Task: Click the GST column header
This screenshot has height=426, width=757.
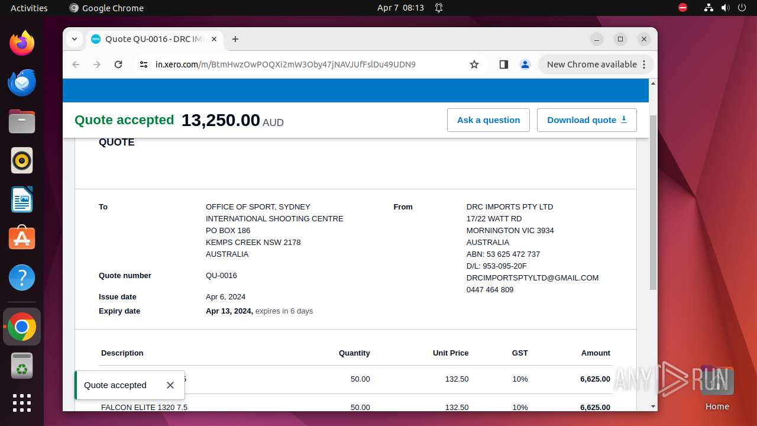Action: [520, 353]
